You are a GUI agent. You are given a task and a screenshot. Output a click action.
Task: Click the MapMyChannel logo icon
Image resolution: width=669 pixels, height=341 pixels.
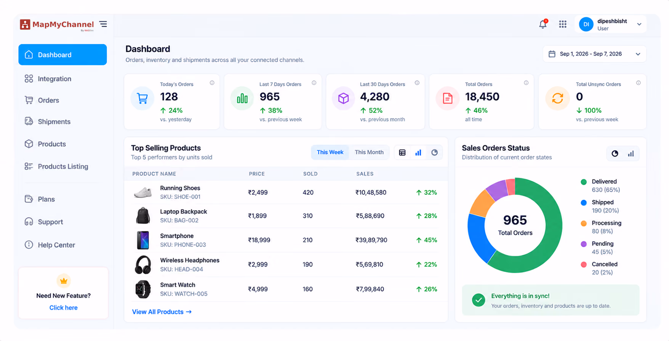pyautogui.click(x=25, y=24)
